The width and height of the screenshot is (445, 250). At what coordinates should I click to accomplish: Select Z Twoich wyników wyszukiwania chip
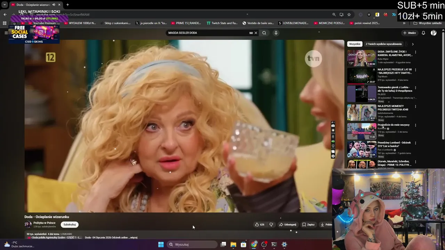(x=383, y=44)
